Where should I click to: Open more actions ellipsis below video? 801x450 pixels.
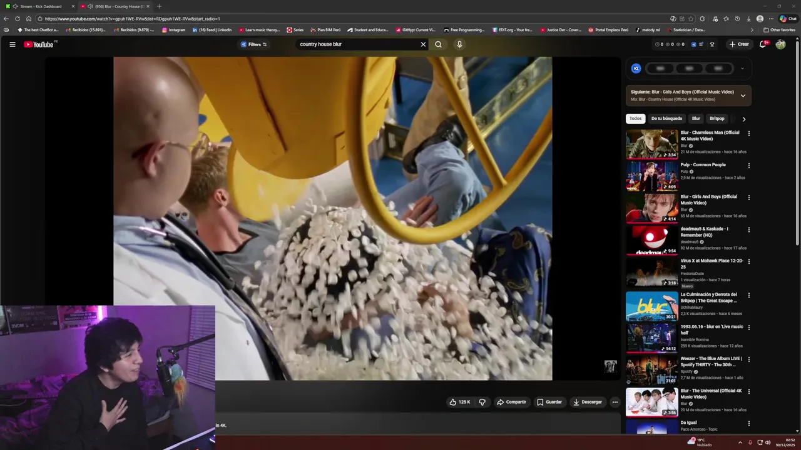point(615,402)
